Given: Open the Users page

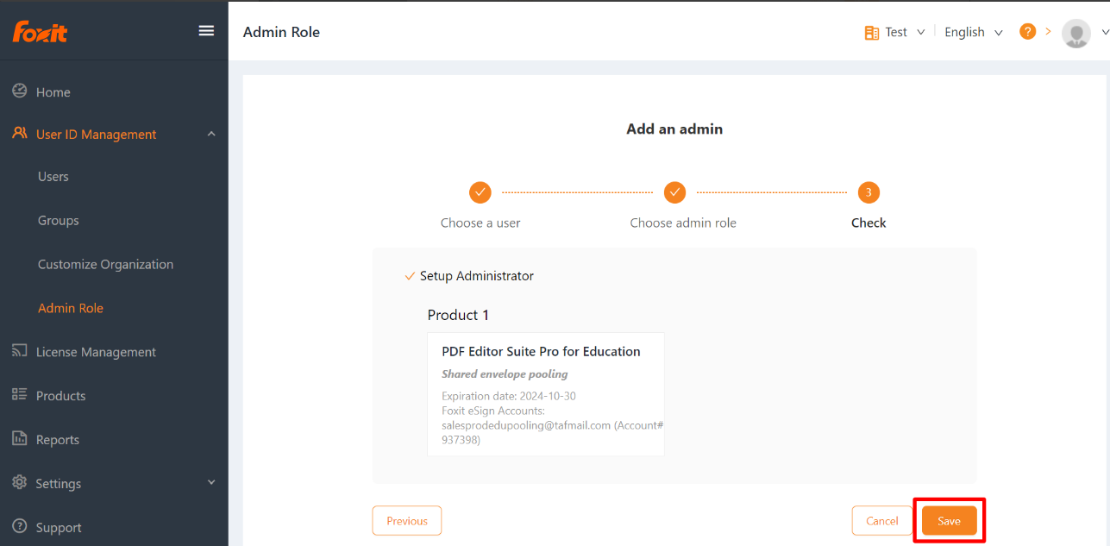Looking at the screenshot, I should (x=53, y=177).
